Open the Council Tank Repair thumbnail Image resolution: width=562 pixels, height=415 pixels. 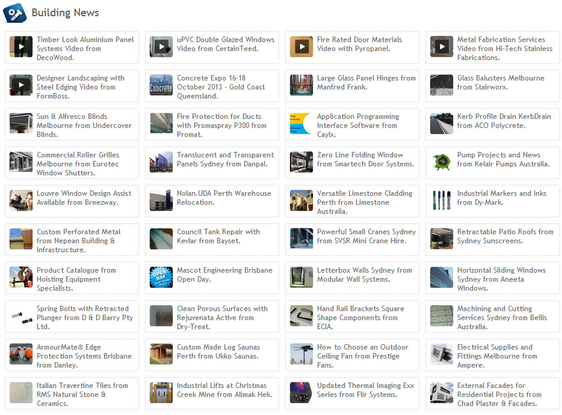pyautogui.click(x=161, y=239)
